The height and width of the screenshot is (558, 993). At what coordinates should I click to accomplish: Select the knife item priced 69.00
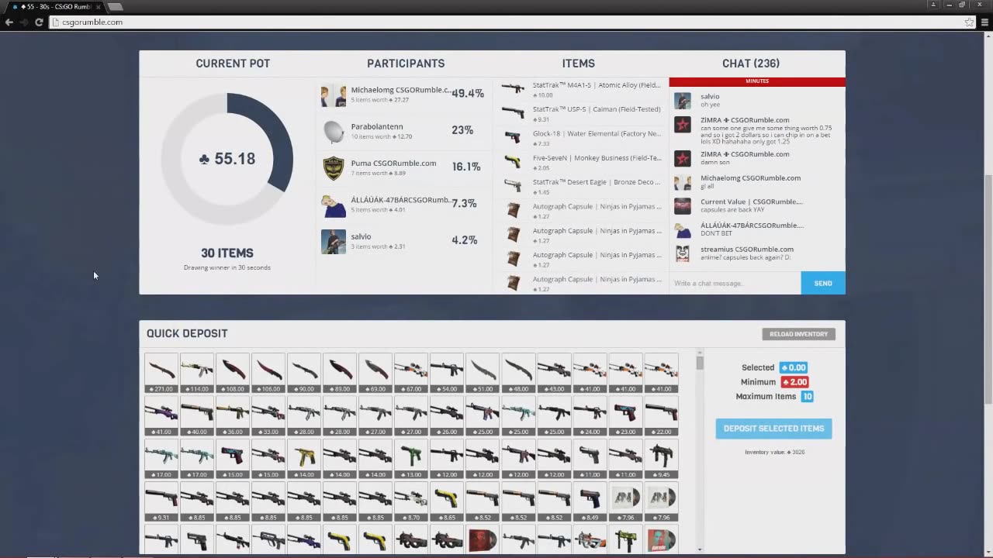coord(375,374)
